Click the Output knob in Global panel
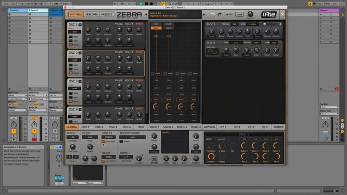Viewport: 347px width, 195px height. [196, 158]
